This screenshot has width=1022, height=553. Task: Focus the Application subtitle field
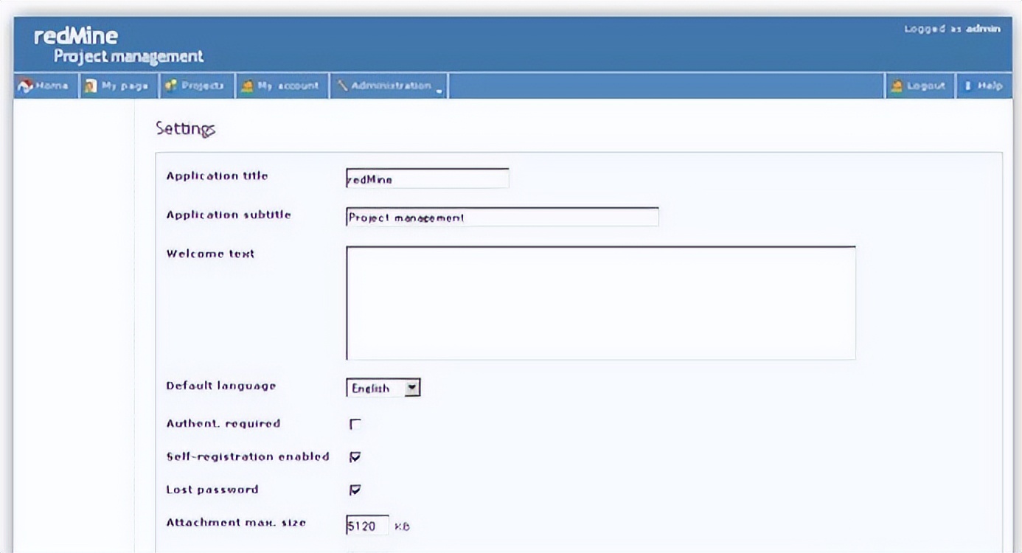click(502, 217)
